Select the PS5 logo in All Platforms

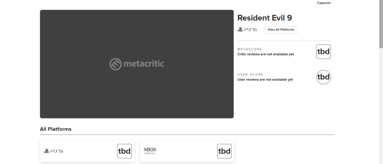click(x=53, y=151)
